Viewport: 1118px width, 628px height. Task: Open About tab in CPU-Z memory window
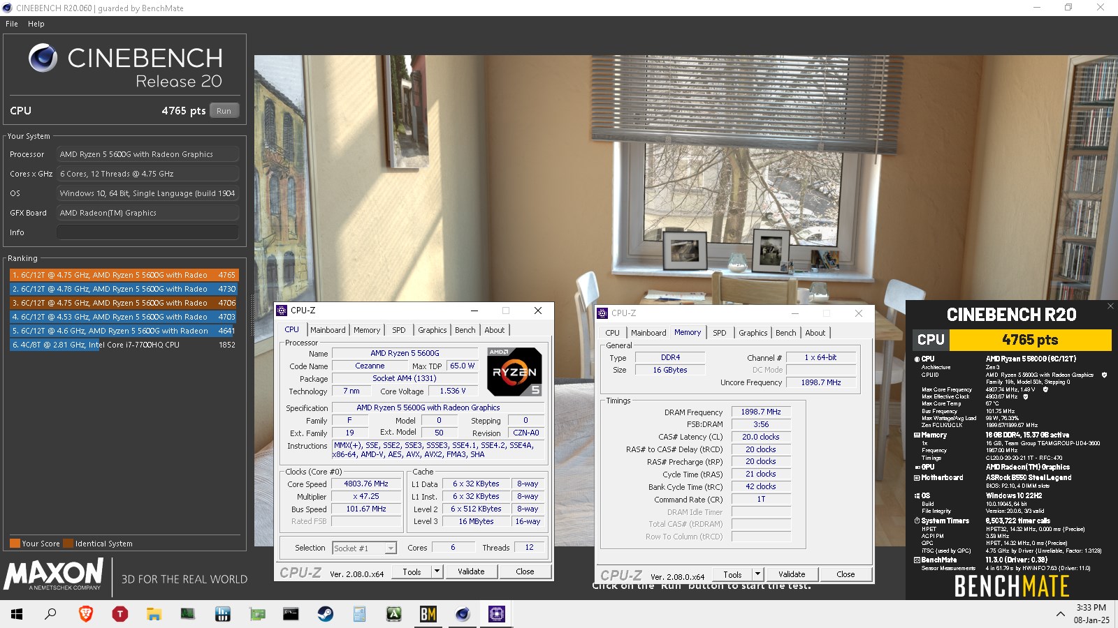815,333
